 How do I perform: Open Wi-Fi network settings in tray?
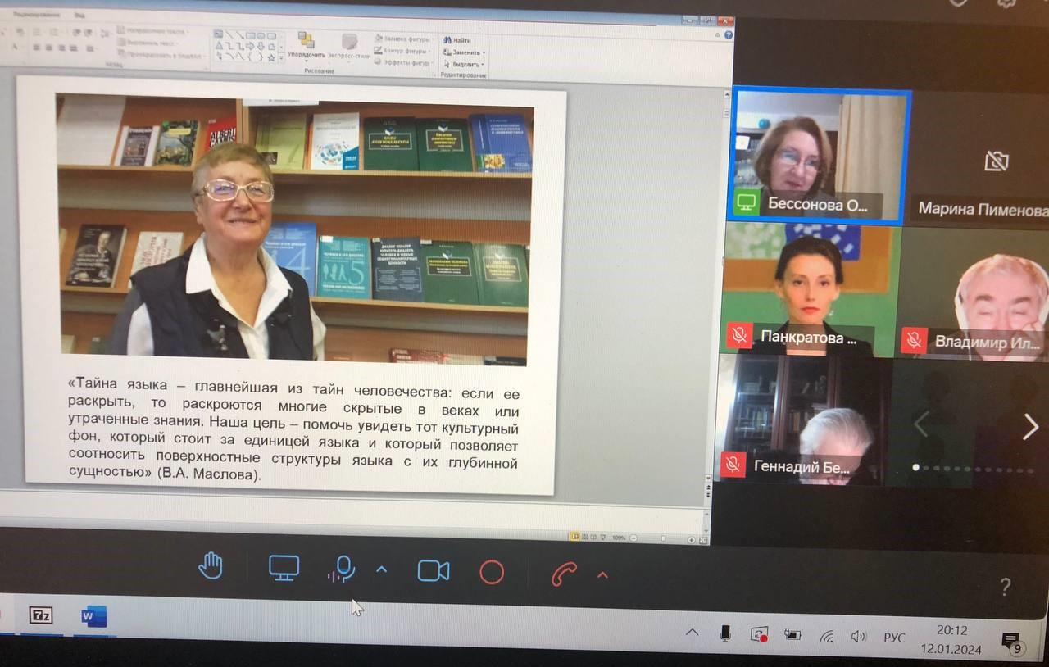[827, 637]
